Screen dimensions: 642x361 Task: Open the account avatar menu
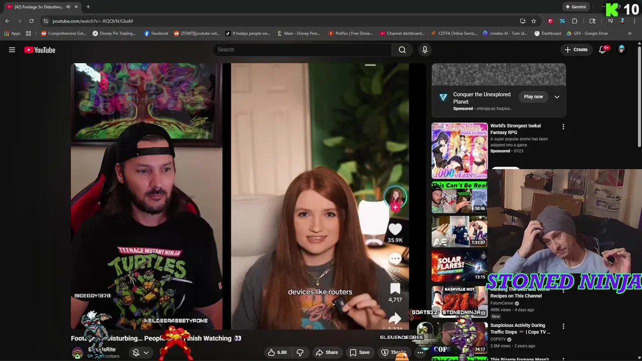coord(621,50)
